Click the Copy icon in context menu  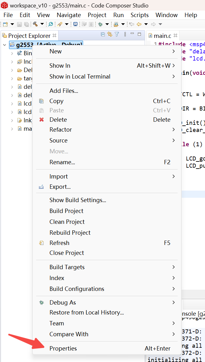[41, 101]
